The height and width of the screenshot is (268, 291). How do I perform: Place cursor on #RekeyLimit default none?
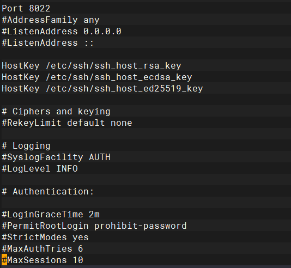point(67,123)
